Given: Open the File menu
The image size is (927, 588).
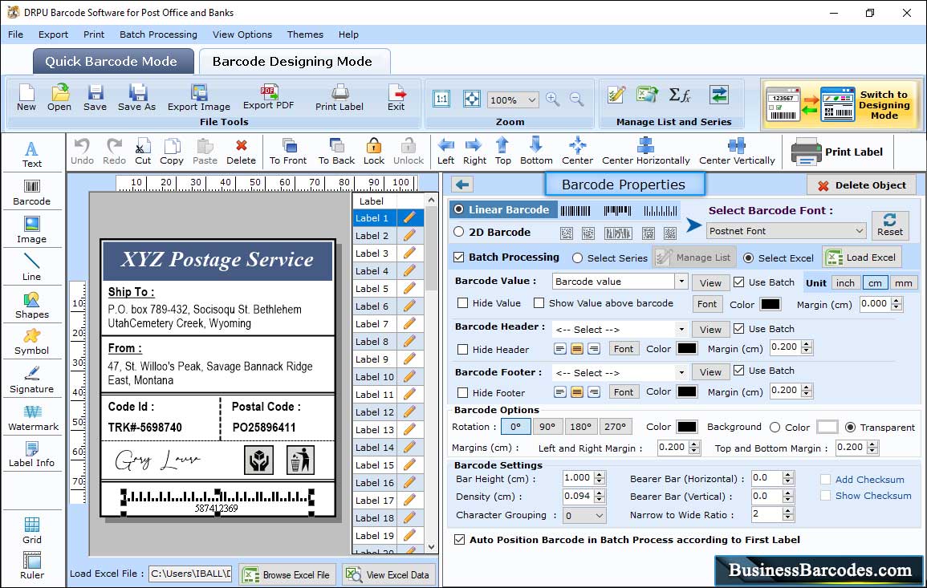Looking at the screenshot, I should pos(16,34).
